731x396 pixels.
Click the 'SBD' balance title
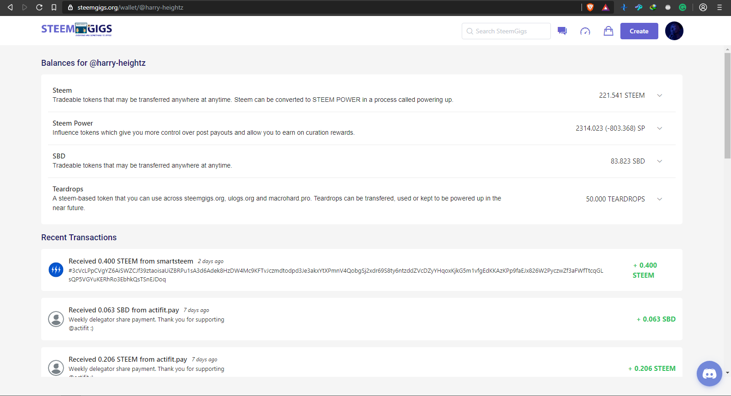click(59, 156)
